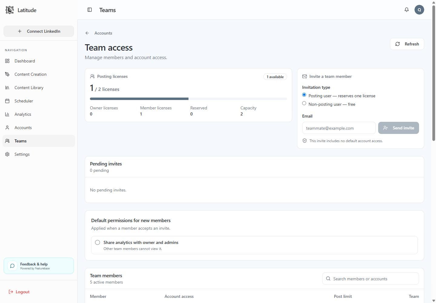The width and height of the screenshot is (436, 303).
Task: Click the 'Reserved' label
Action: [199, 108]
